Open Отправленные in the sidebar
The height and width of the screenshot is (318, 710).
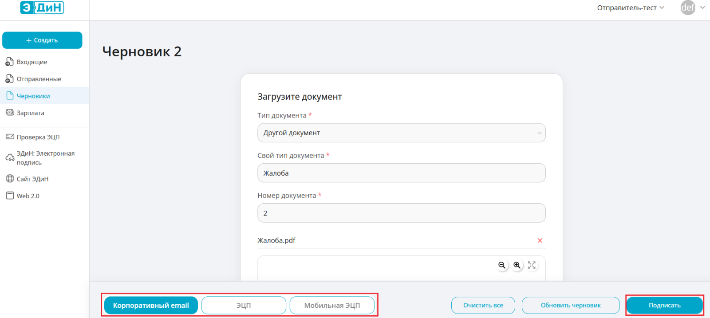coord(39,79)
